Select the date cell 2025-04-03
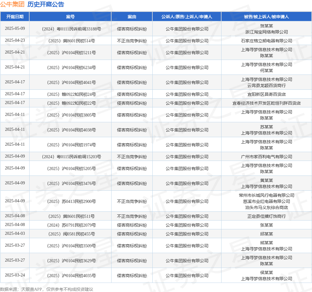Screen dimensions: 312x292 15,233
